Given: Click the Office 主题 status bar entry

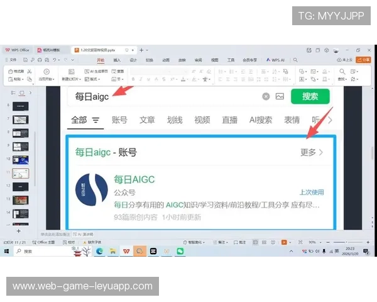Looking at the screenshot, I should click(x=43, y=242).
